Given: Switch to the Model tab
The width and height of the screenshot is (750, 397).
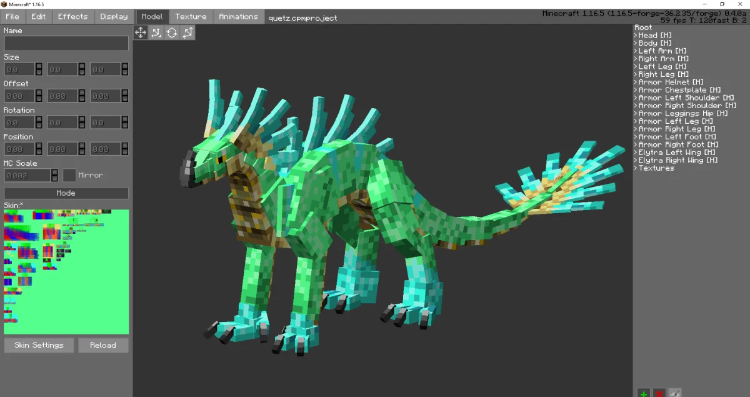Looking at the screenshot, I should pos(152,17).
